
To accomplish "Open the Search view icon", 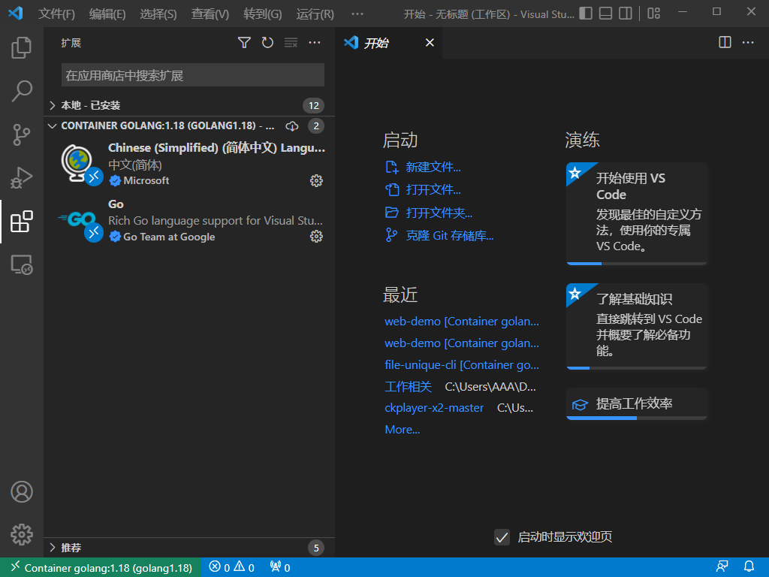I will coord(22,91).
